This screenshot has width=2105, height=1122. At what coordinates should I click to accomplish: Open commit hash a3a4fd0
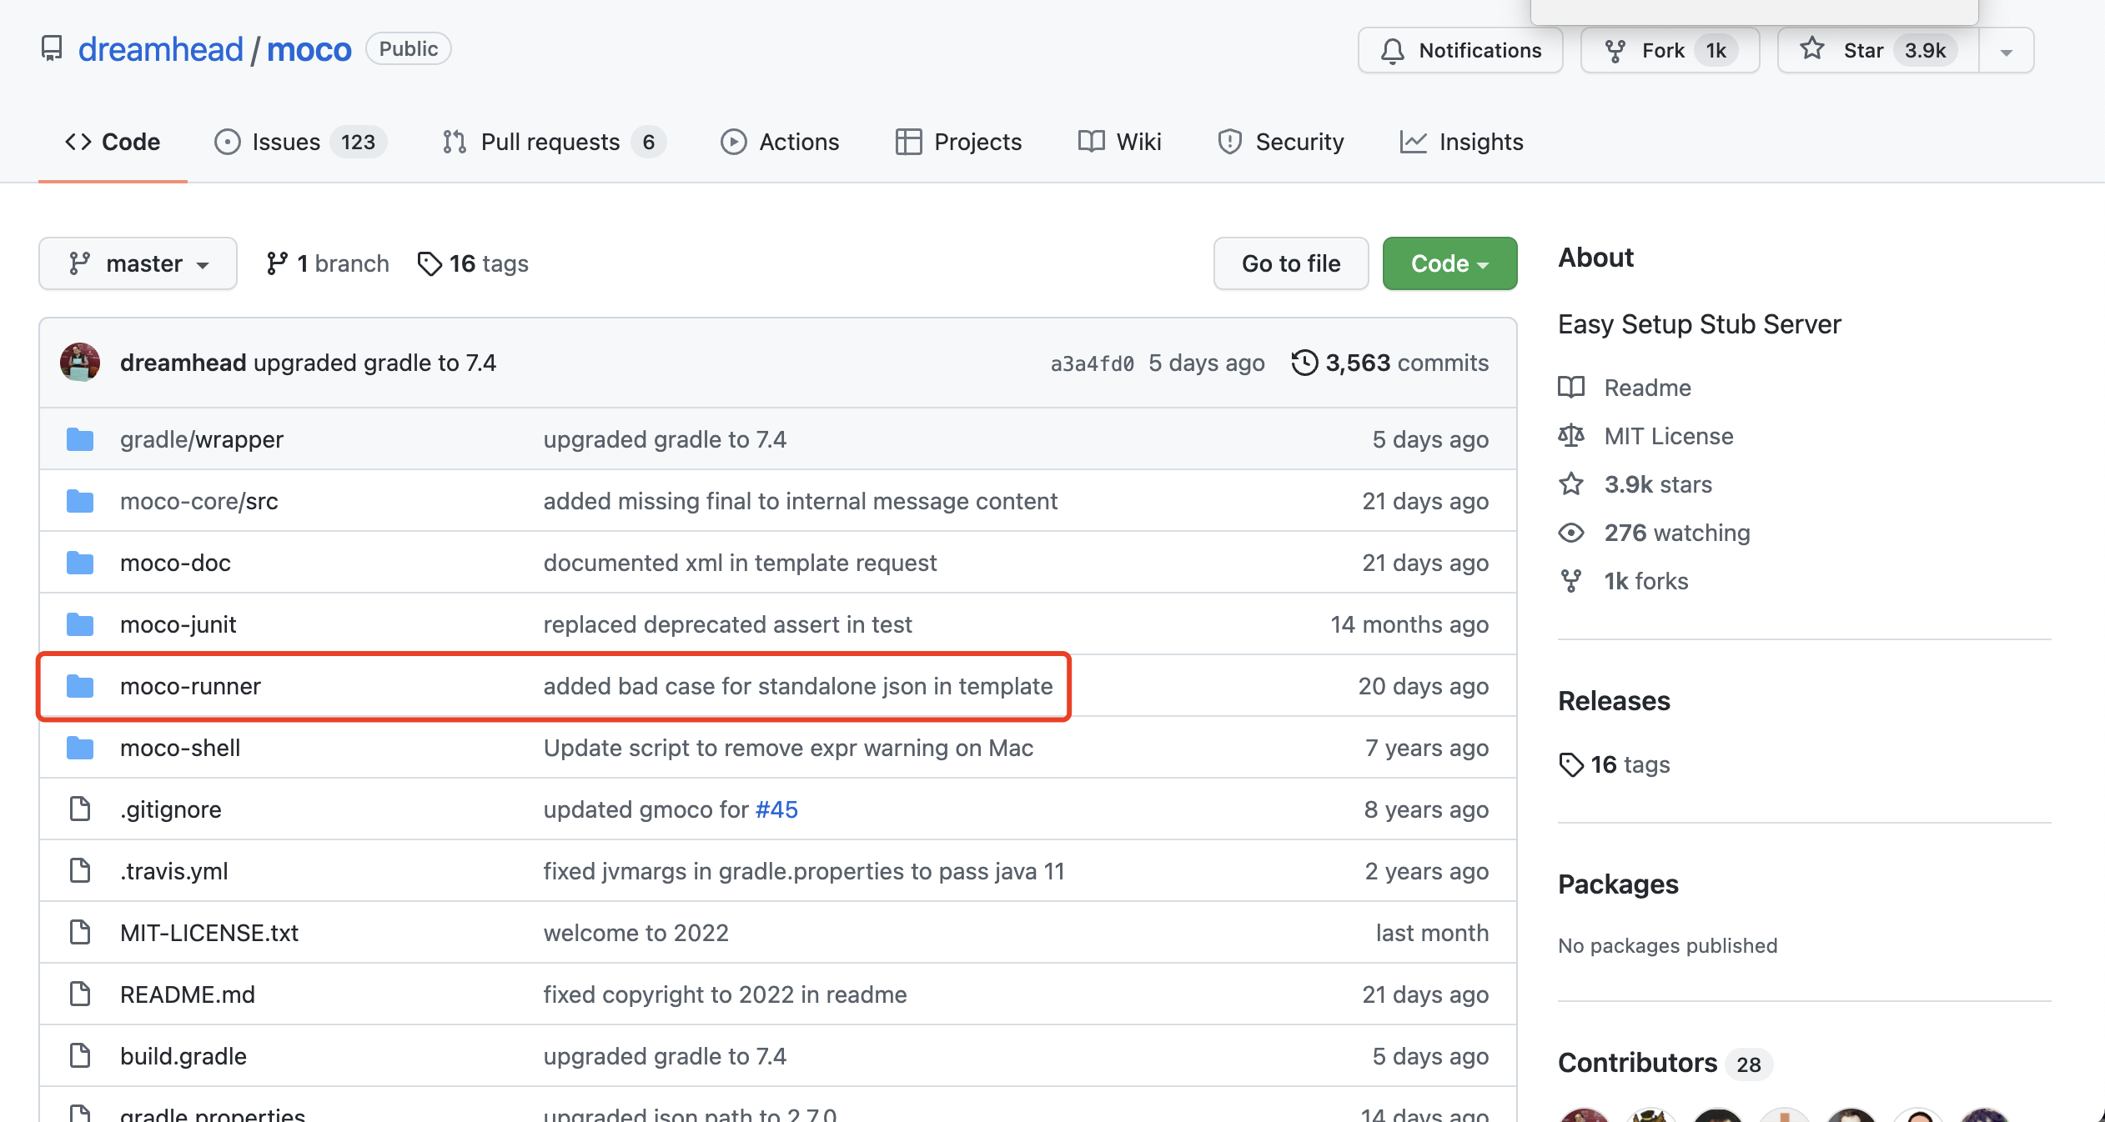click(x=1092, y=363)
